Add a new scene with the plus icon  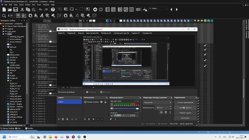click(x=59, y=119)
